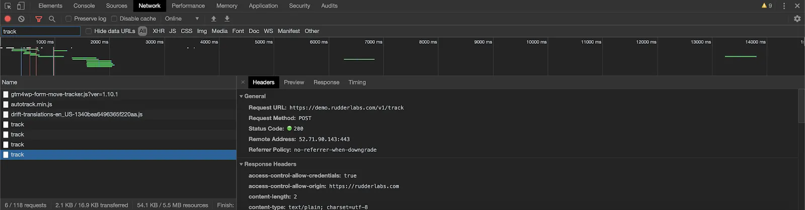Go to the Memory tab
Screen dimensions: 805x210
227,6
